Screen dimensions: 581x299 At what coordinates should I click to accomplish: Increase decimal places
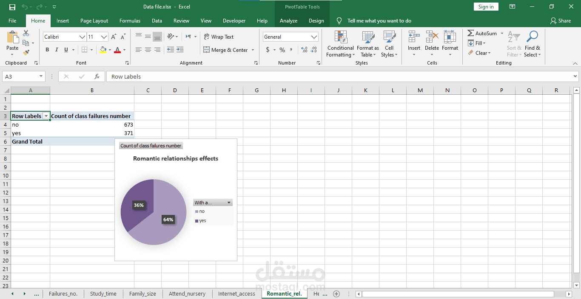(304, 50)
